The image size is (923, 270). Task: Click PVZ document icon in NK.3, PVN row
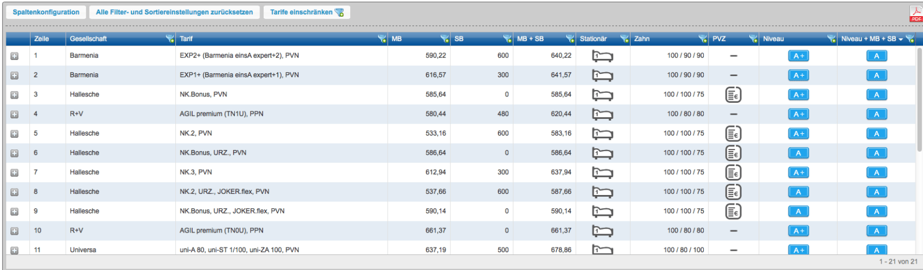[733, 172]
